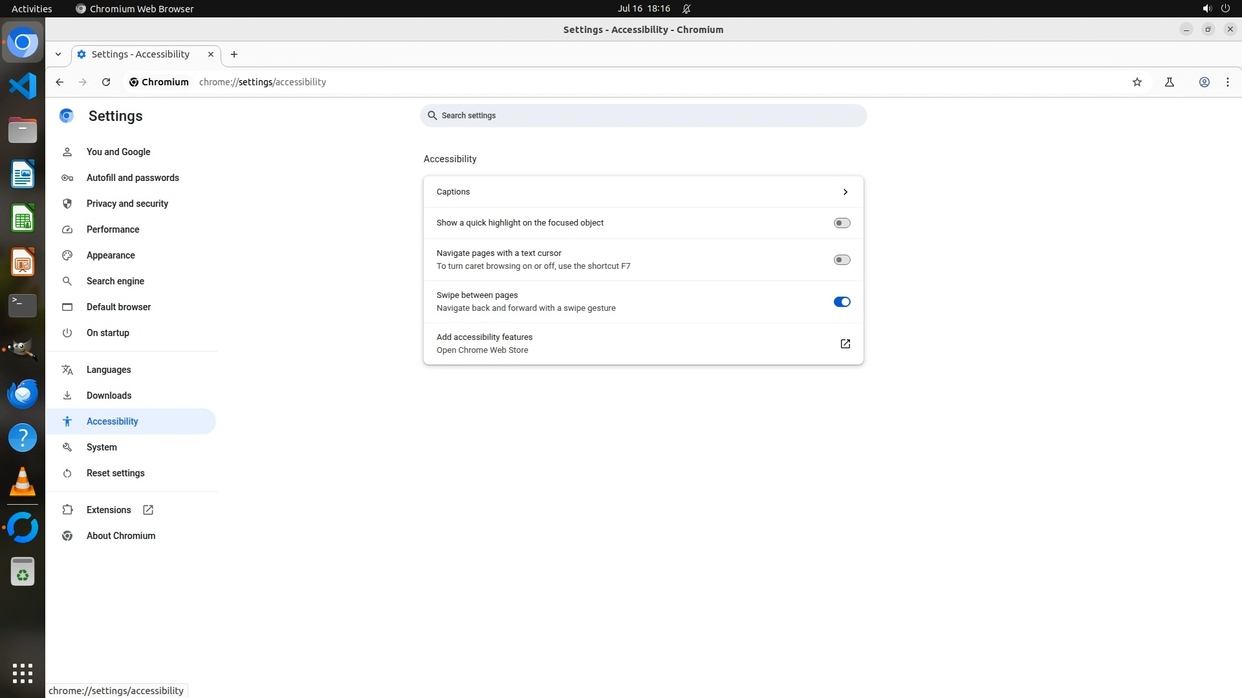Enable quick highlight on the focused object

(x=842, y=223)
